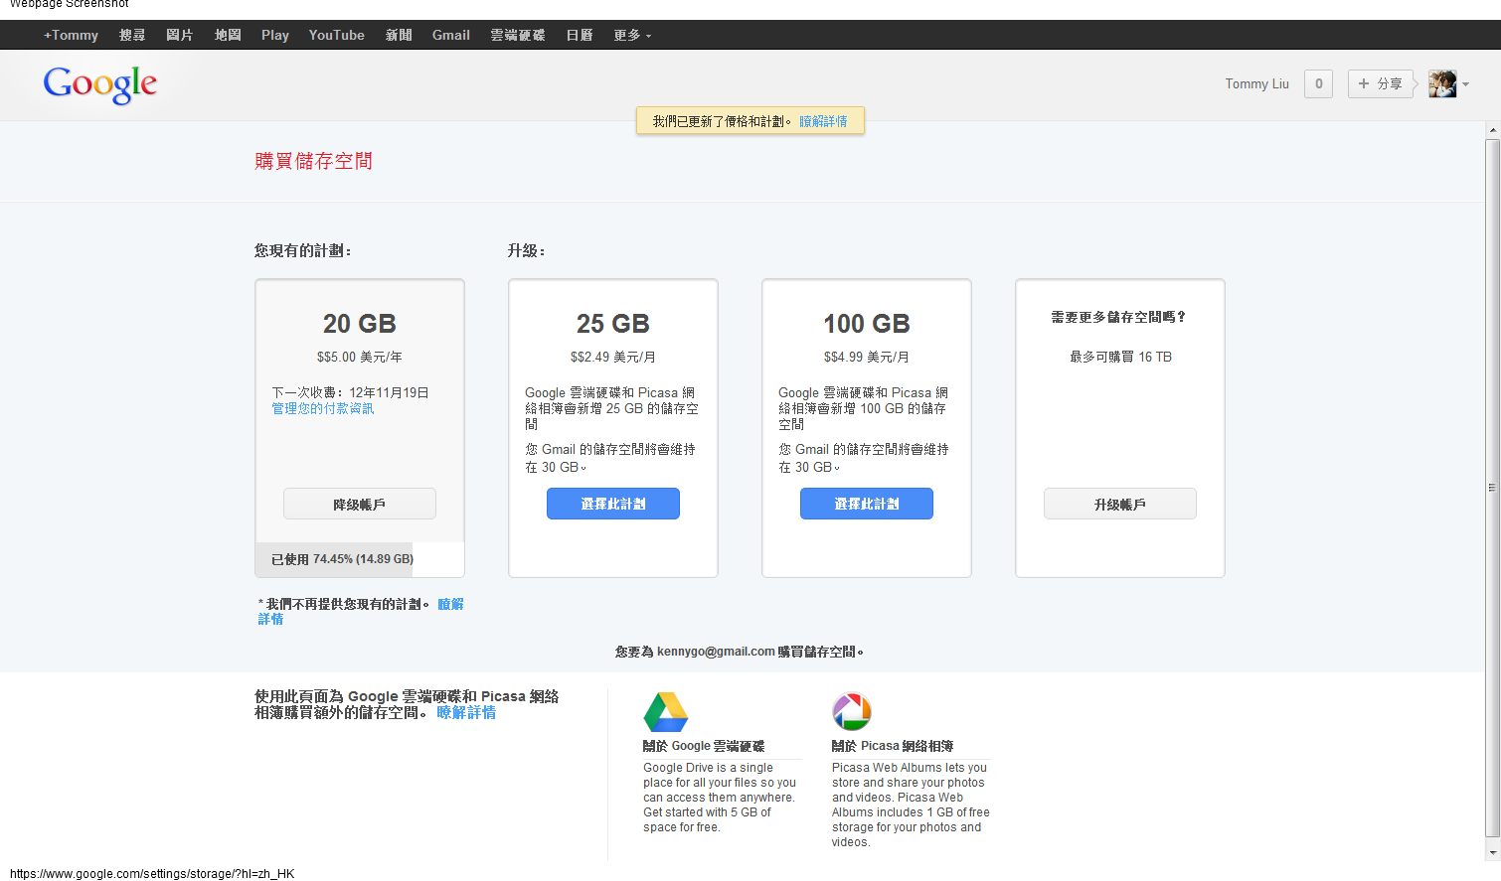Image resolution: width=1501 pixels, height=881 pixels.
Task: Open 新聞 in the top bar
Action: click(399, 35)
